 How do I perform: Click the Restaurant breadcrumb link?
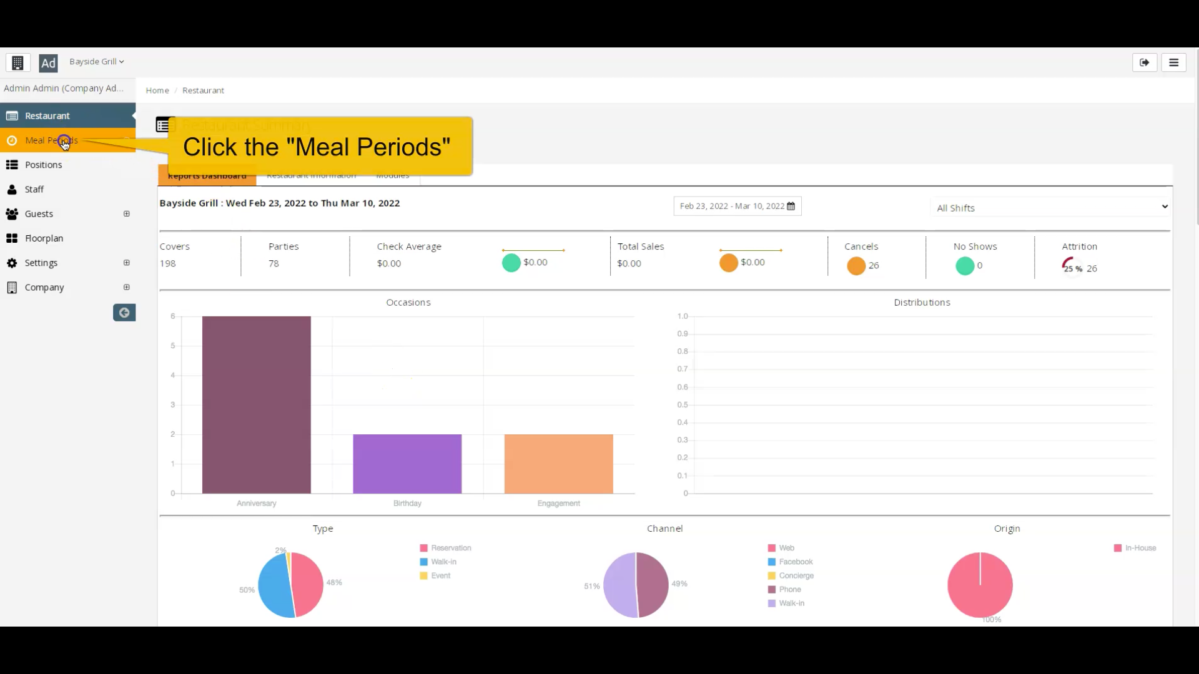(203, 90)
